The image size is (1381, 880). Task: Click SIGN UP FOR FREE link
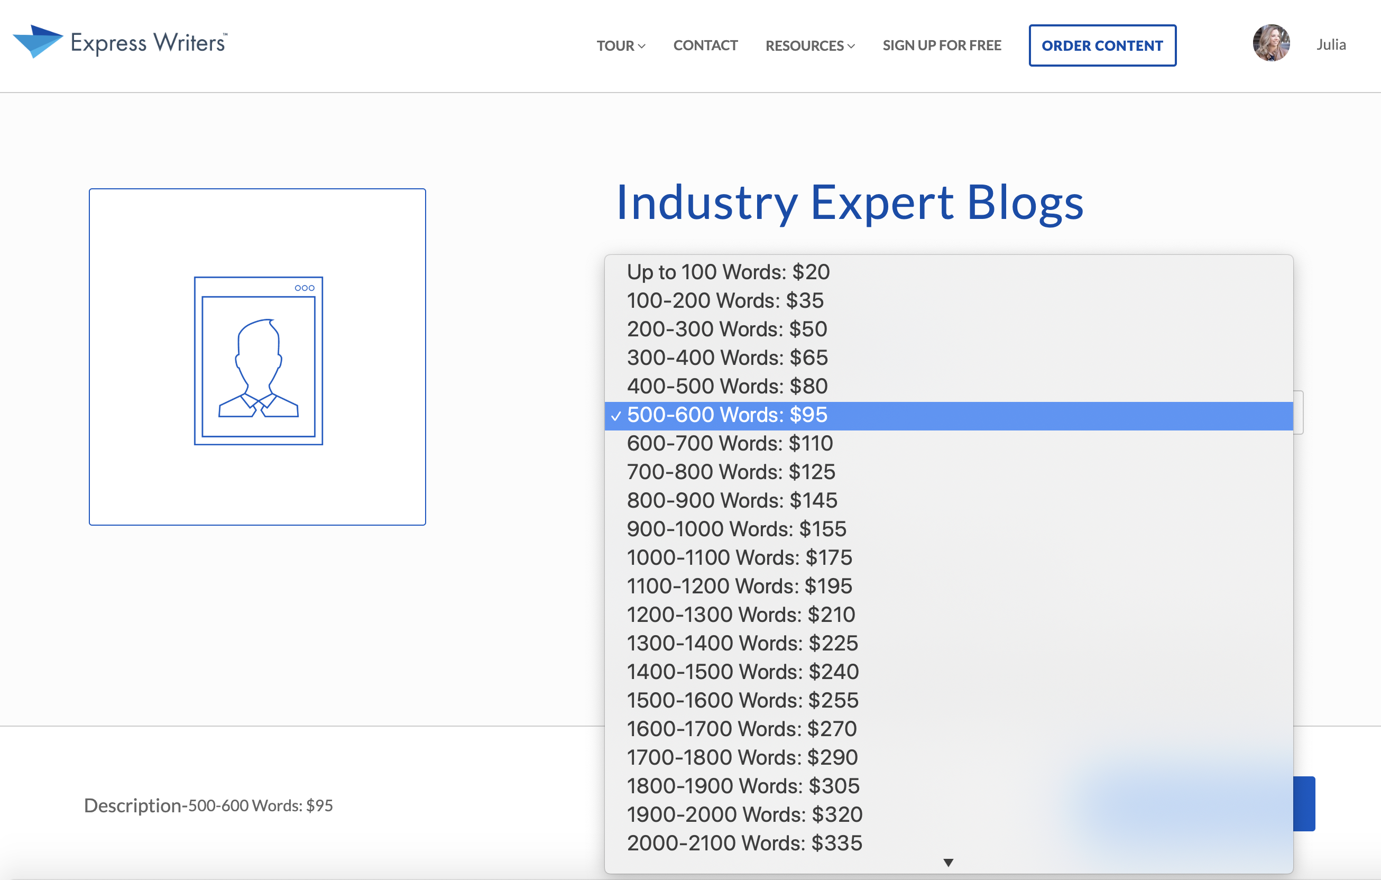(x=942, y=45)
